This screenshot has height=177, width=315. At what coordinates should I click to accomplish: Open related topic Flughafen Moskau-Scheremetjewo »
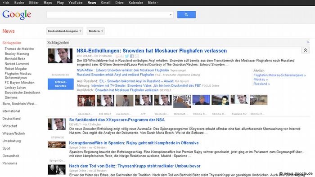[279, 75]
